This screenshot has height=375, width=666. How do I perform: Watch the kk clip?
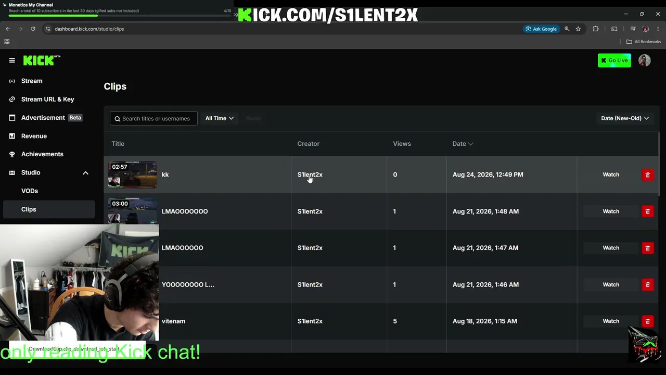[x=611, y=175]
